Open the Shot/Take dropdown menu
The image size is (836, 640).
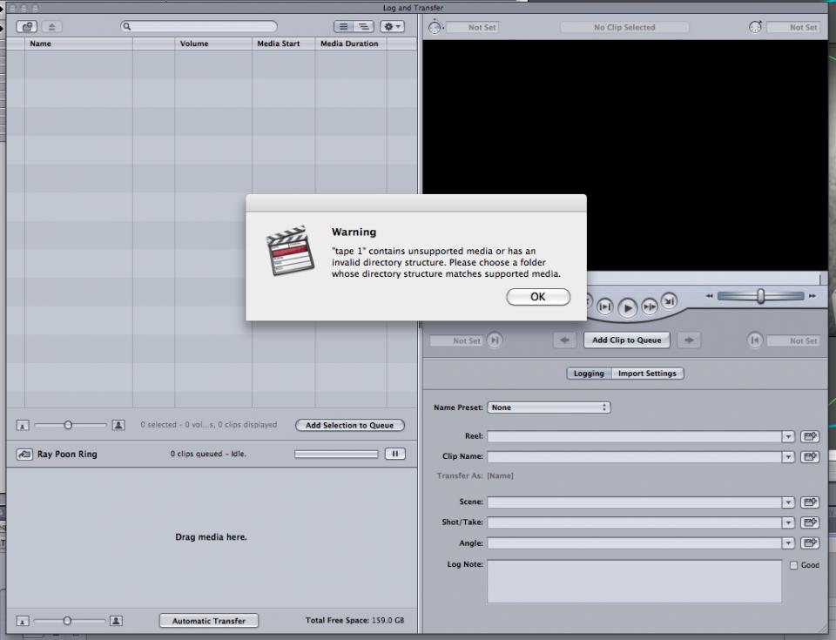[788, 522]
